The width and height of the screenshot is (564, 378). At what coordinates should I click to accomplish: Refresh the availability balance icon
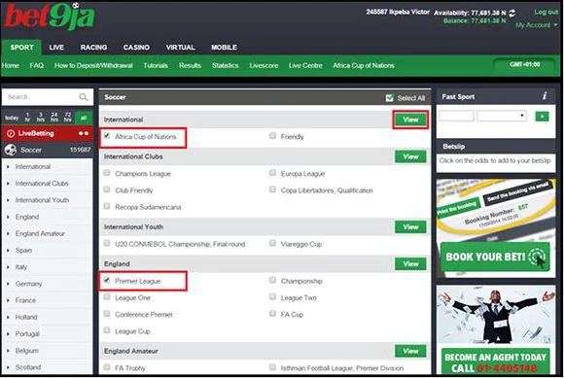(x=511, y=13)
